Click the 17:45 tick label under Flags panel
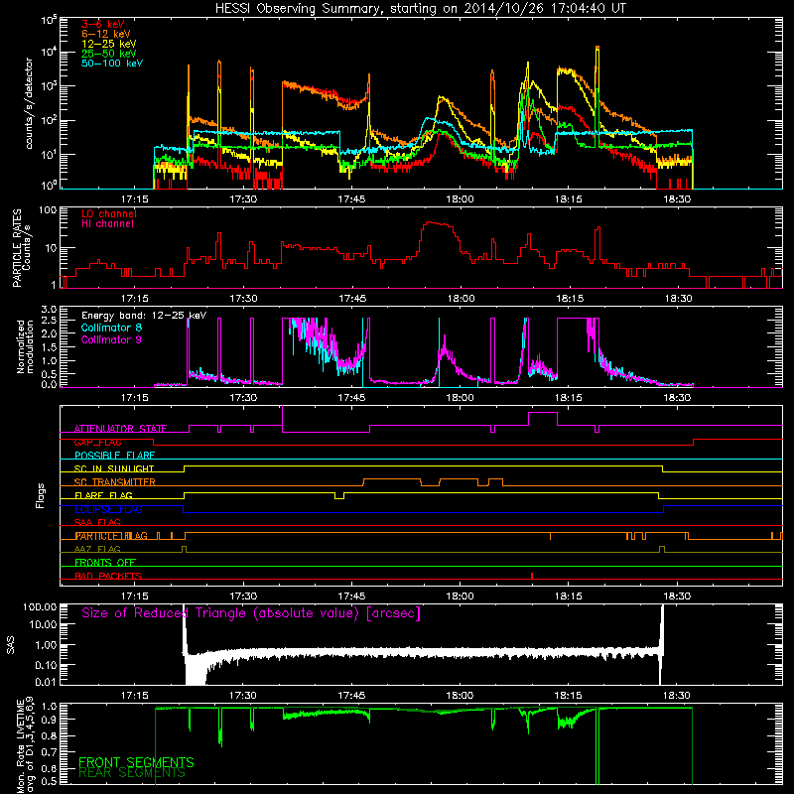 [351, 596]
